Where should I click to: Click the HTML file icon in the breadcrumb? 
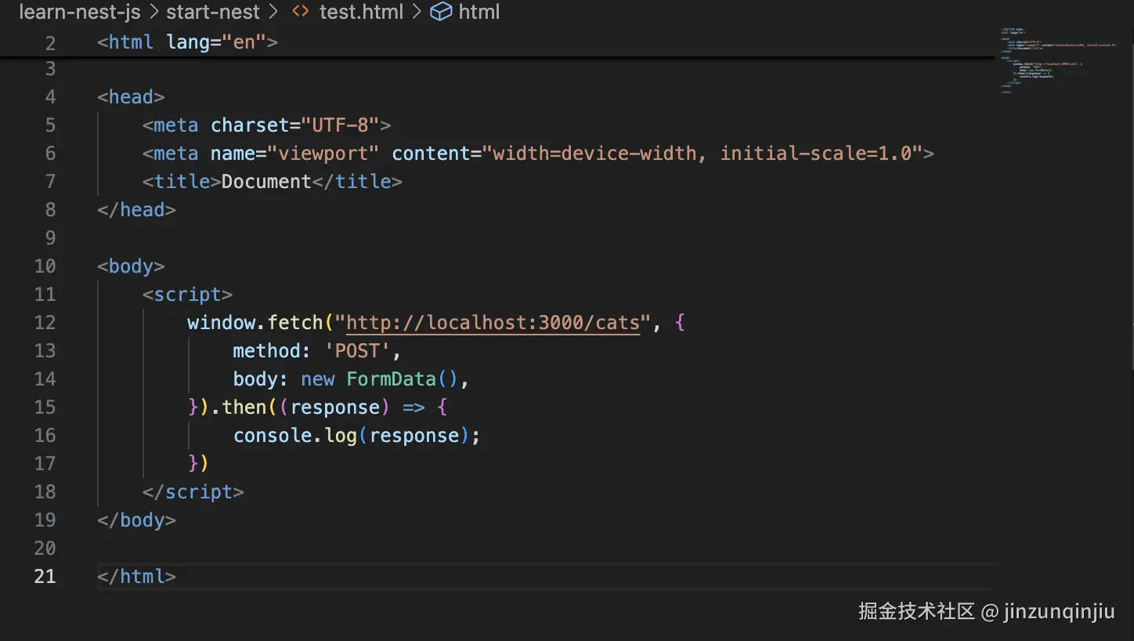click(x=300, y=13)
